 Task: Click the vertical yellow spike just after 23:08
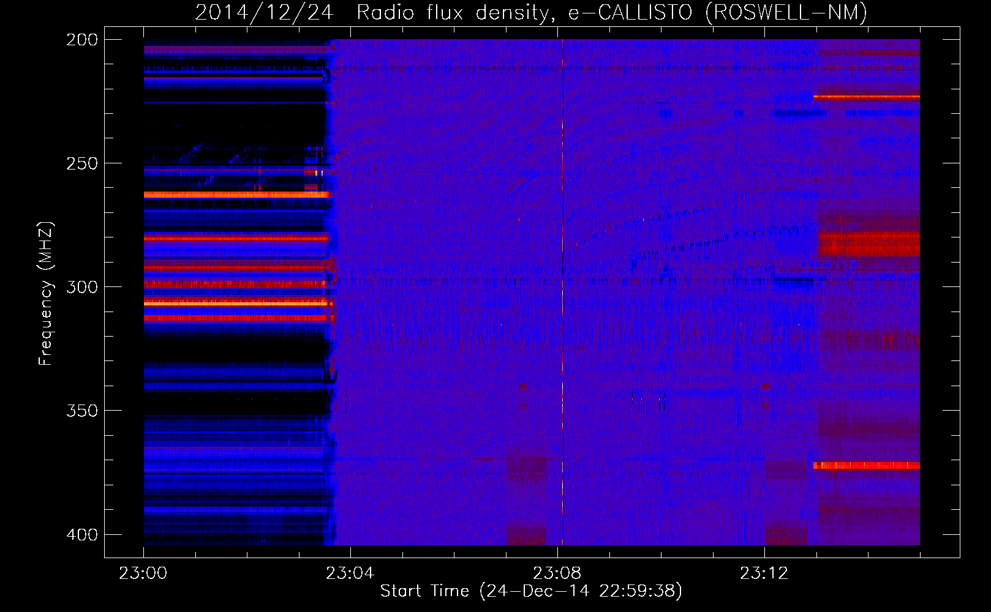coord(562,292)
